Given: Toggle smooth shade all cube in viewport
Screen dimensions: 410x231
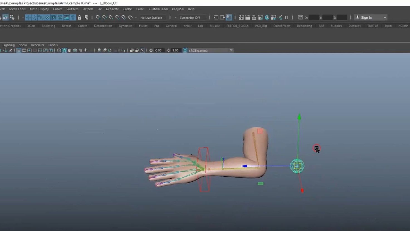Looking at the screenshot, I should (x=64, y=50).
